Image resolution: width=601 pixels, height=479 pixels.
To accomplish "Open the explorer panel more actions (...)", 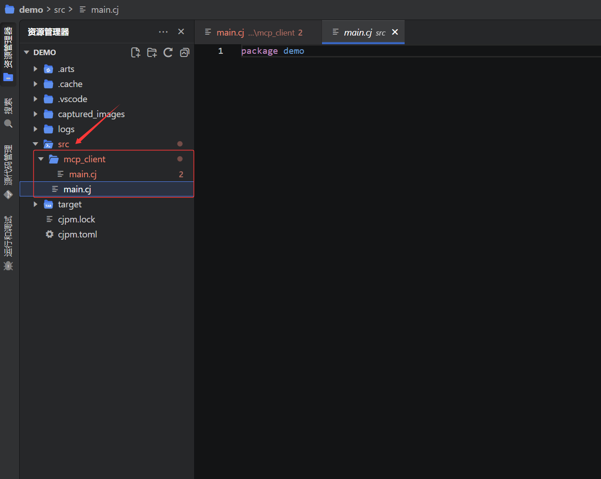I will (x=163, y=32).
